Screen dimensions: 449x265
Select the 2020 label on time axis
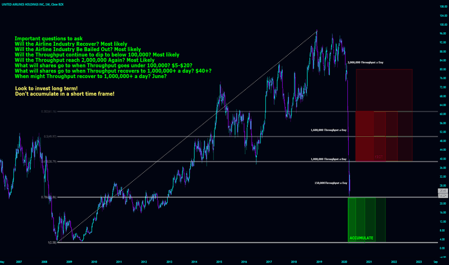pos(344,262)
